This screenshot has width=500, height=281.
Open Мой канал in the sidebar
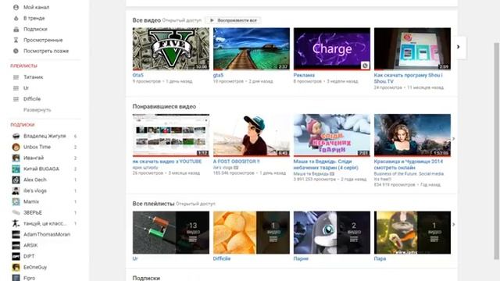coord(37,7)
